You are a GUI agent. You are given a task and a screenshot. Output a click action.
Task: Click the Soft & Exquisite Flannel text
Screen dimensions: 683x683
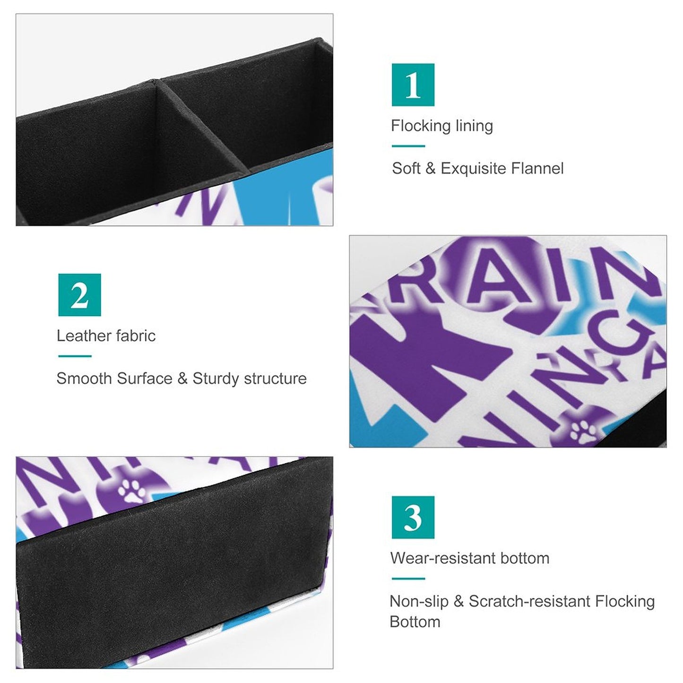point(478,168)
